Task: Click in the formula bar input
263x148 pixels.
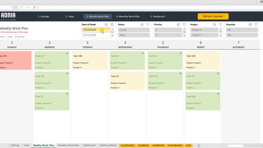Action: click(150, 7)
